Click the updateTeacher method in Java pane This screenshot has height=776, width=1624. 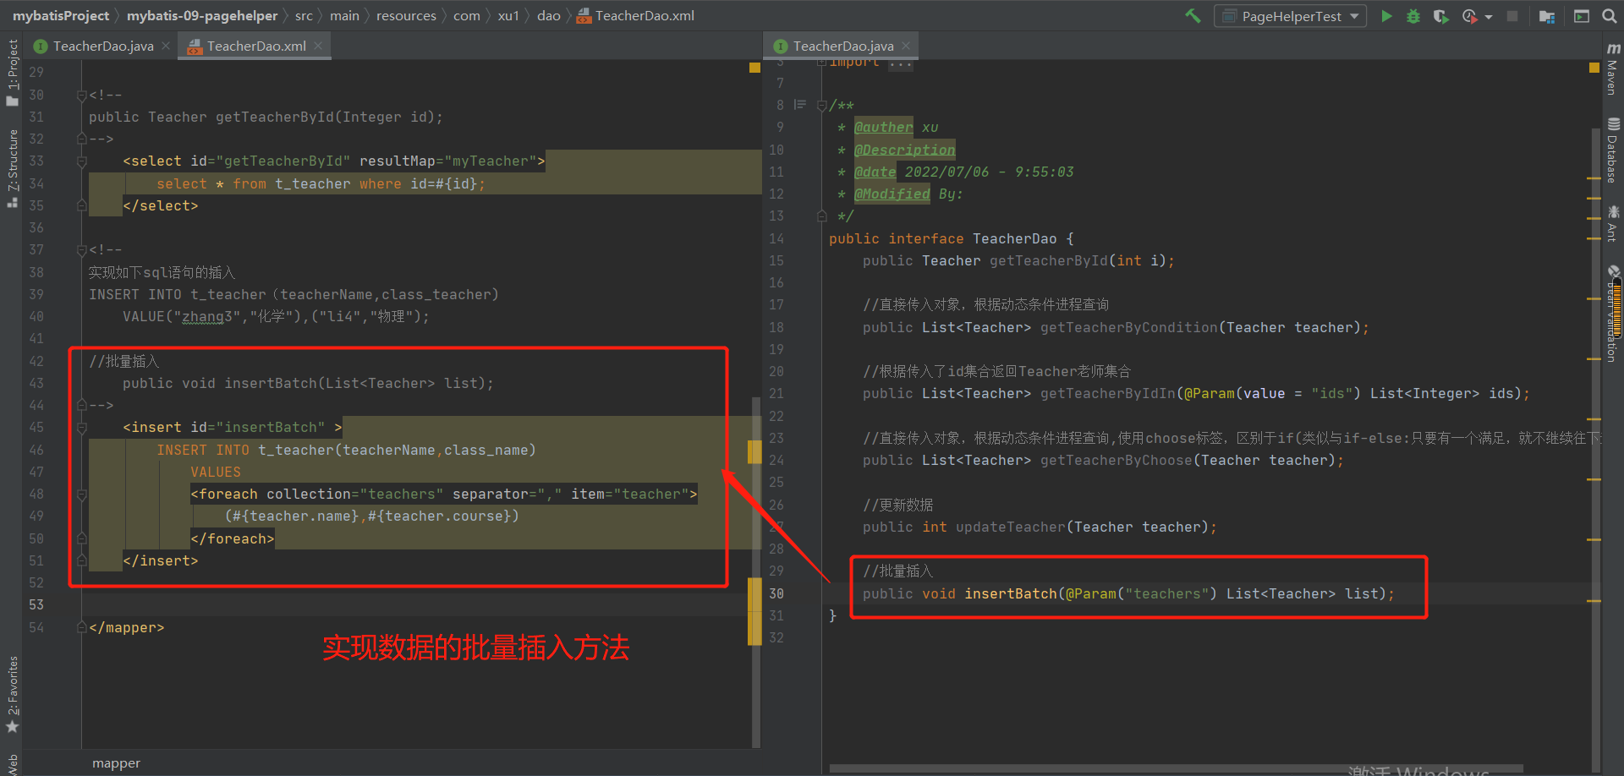[x=1011, y=527]
